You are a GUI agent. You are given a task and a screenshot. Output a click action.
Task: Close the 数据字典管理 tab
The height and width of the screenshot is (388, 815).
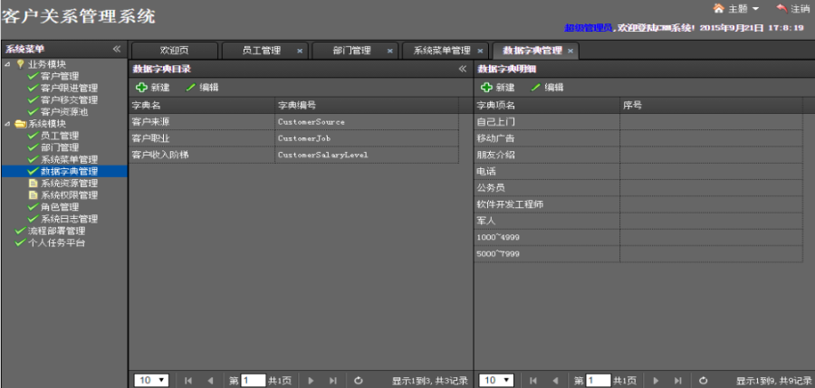(x=570, y=51)
